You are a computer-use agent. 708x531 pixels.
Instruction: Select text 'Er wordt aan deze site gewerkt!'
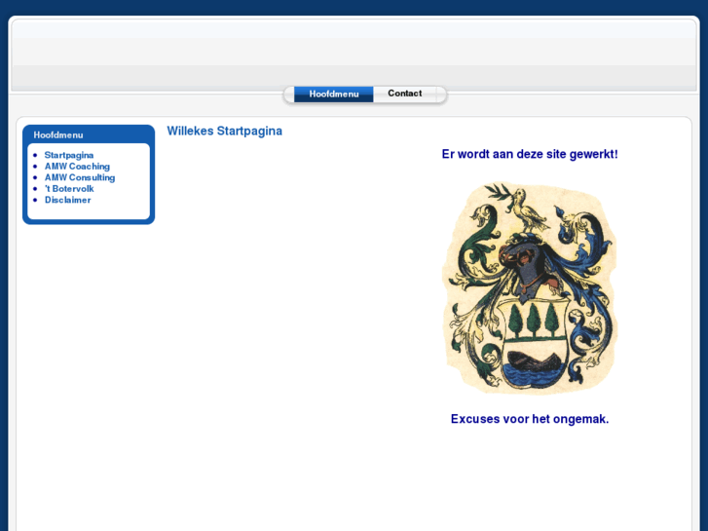[530, 154]
